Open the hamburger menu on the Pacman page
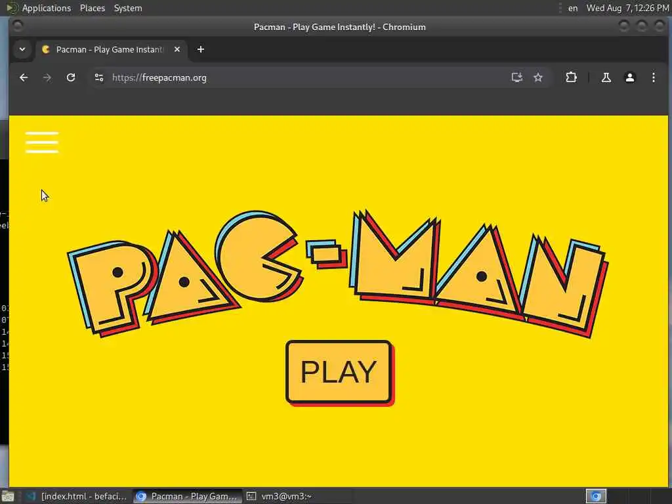 (41, 142)
